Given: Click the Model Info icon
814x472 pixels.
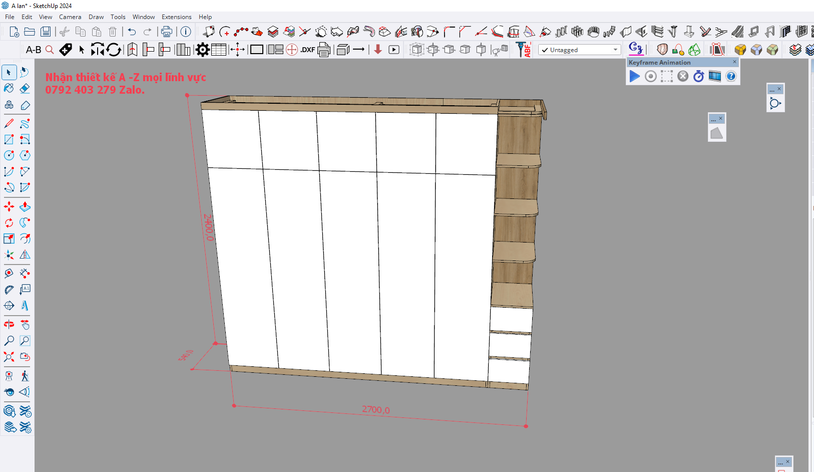Looking at the screenshot, I should click(x=186, y=32).
